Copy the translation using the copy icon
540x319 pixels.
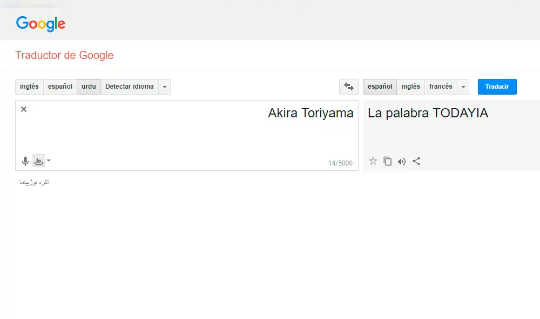[387, 161]
